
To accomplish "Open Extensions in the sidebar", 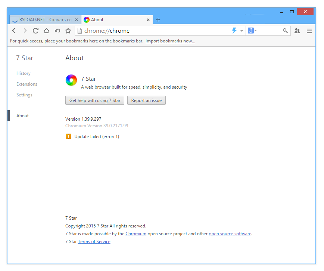I will click(27, 84).
